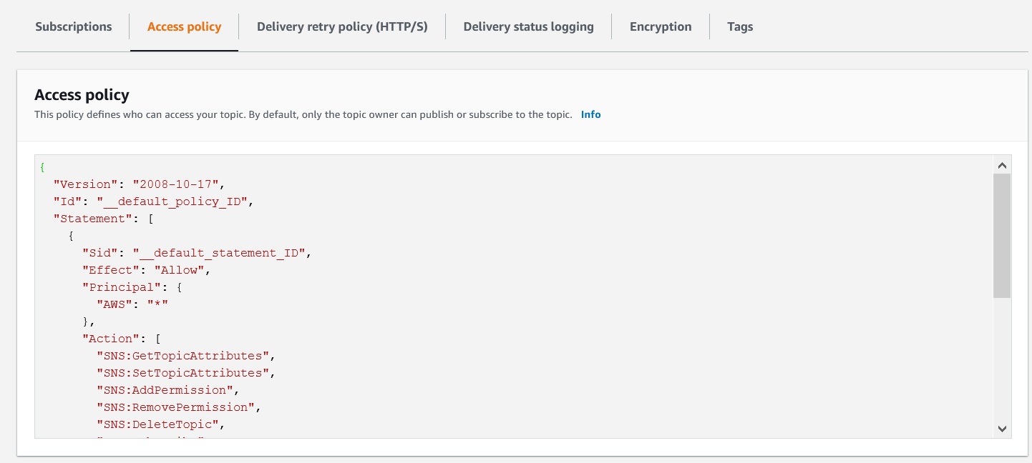Viewport: 1032px width, 463px height.
Task: Click the Info link beside policy description
Action: tap(590, 114)
